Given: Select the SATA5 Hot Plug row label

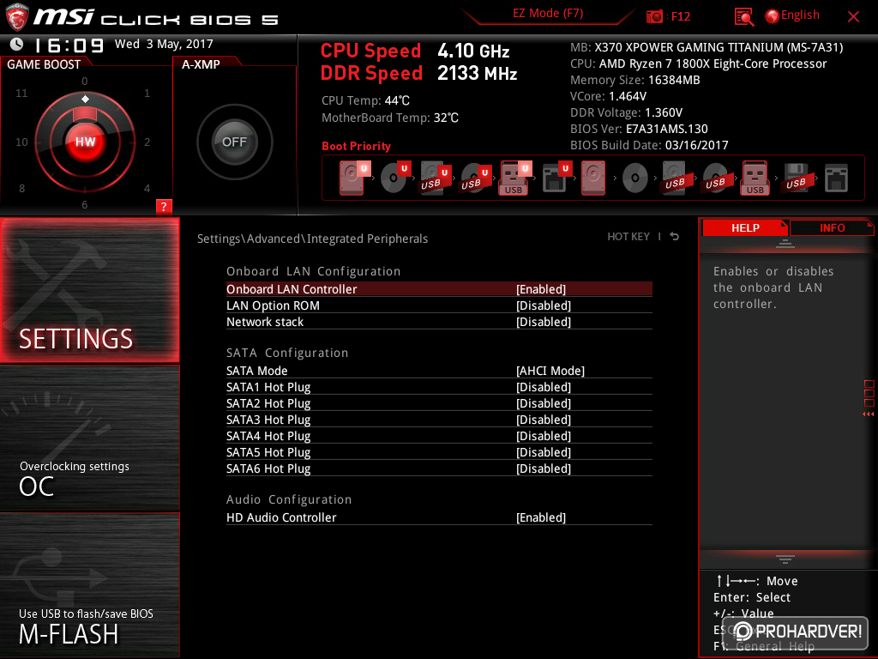Looking at the screenshot, I should pyautogui.click(x=268, y=451).
